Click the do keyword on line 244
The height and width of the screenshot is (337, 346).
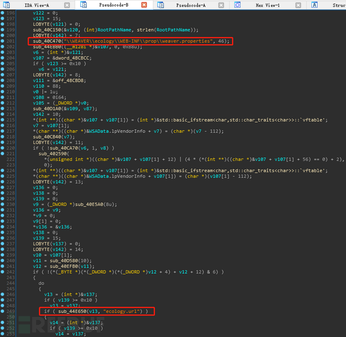pyautogui.click(x=42, y=283)
